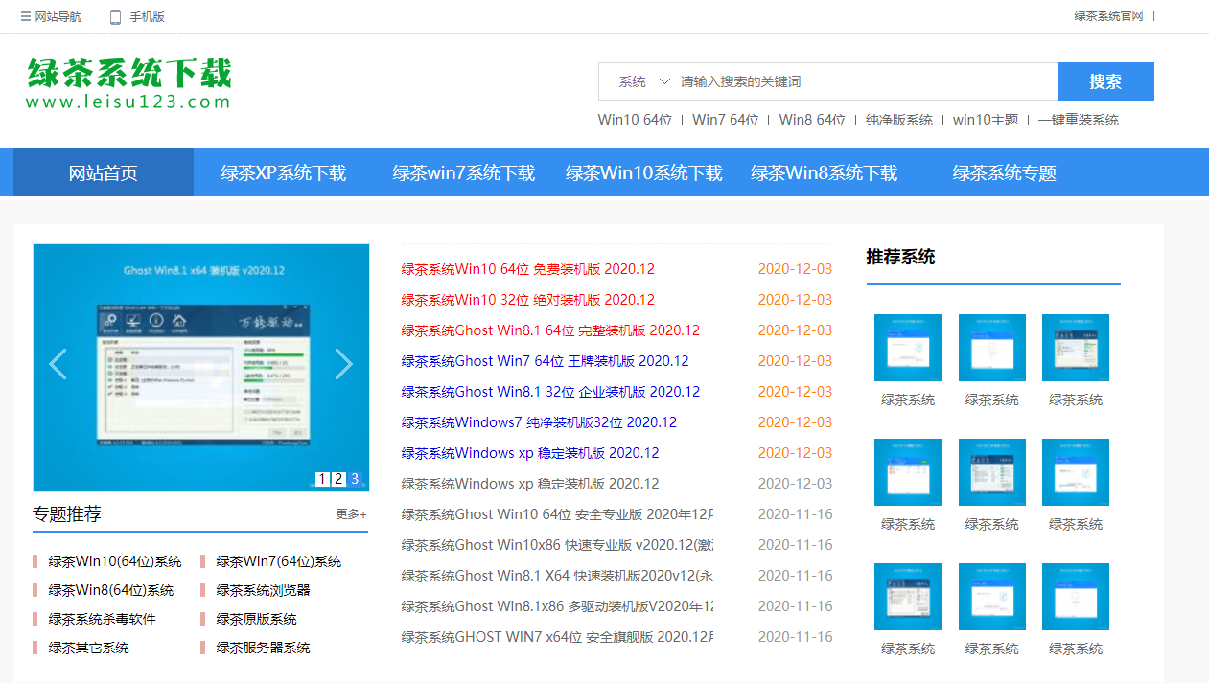Click the search keyword input field
The image size is (1209, 683).
(863, 82)
